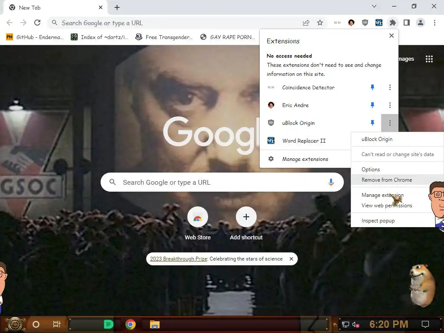The image size is (444, 333).
Task: Open Task View on the taskbar
Action: [57, 324]
